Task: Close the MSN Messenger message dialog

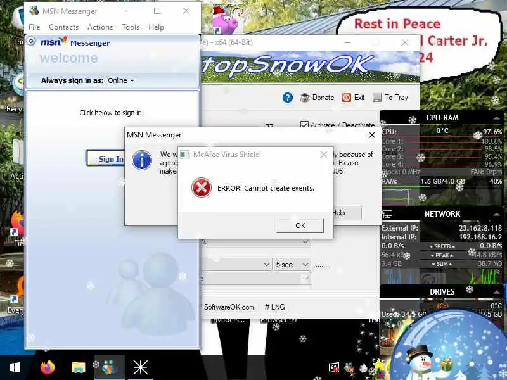Action: [372, 135]
